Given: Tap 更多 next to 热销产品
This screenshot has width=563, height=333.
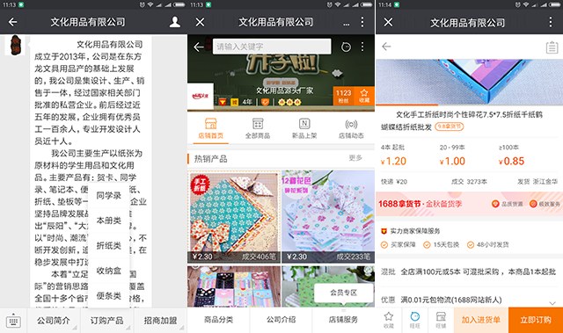Looking at the screenshot, I should [x=355, y=158].
